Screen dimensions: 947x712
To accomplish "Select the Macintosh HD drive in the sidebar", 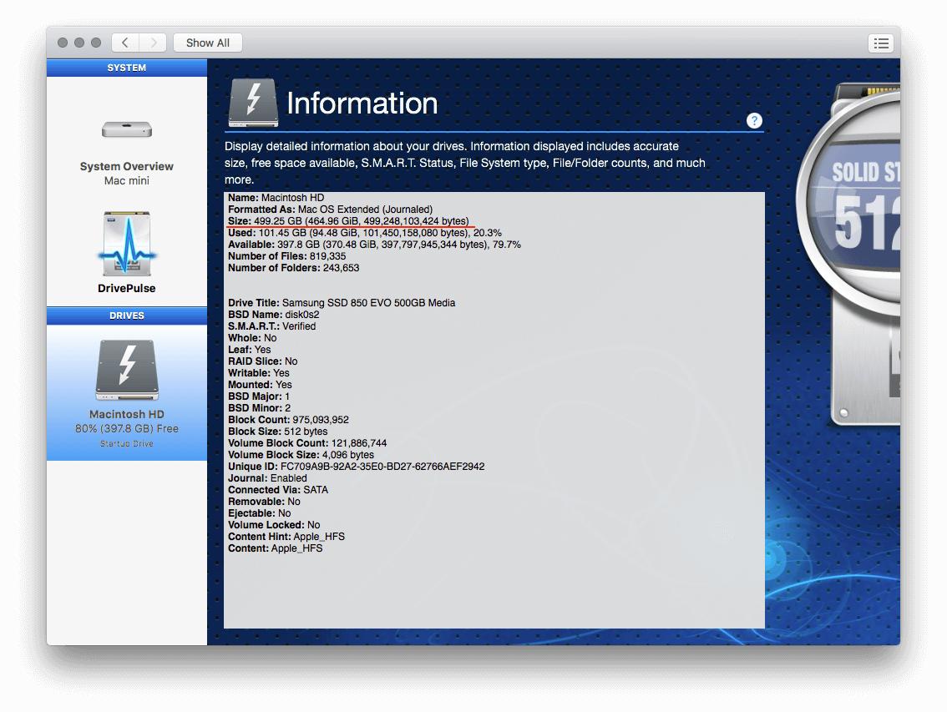I will pos(126,370).
